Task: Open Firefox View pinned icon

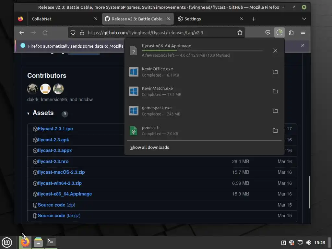Action: [x=20, y=19]
